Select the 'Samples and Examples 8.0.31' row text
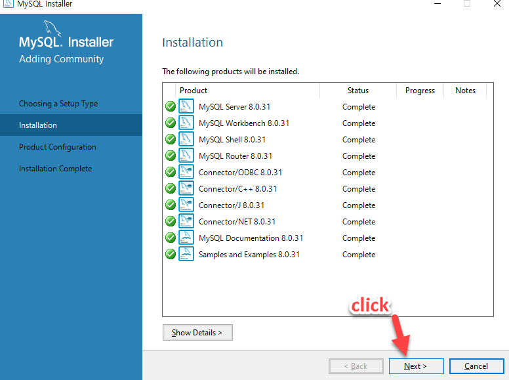509x380 pixels. click(249, 255)
